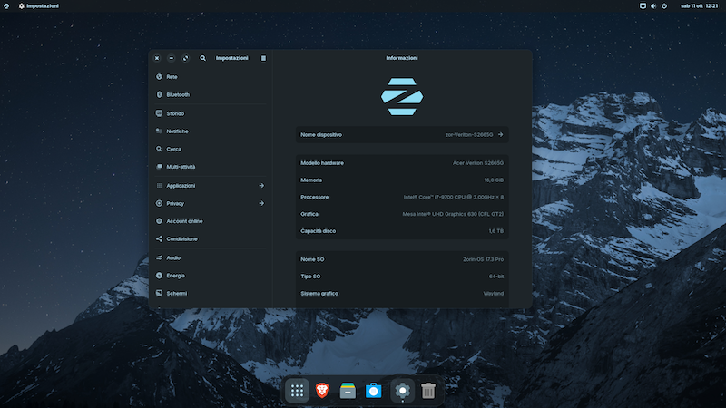Select Energia power settings
The image size is (726, 408).
[211, 276]
